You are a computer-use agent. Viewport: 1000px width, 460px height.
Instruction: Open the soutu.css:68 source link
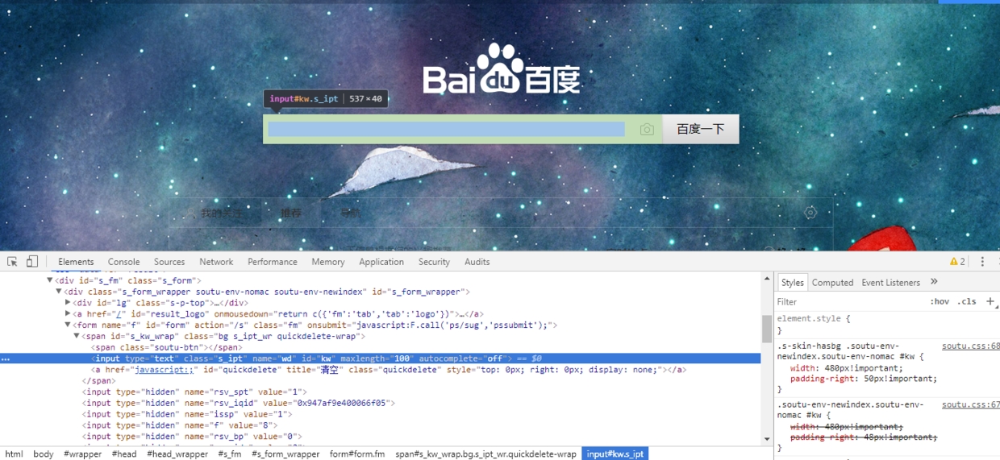click(x=971, y=346)
